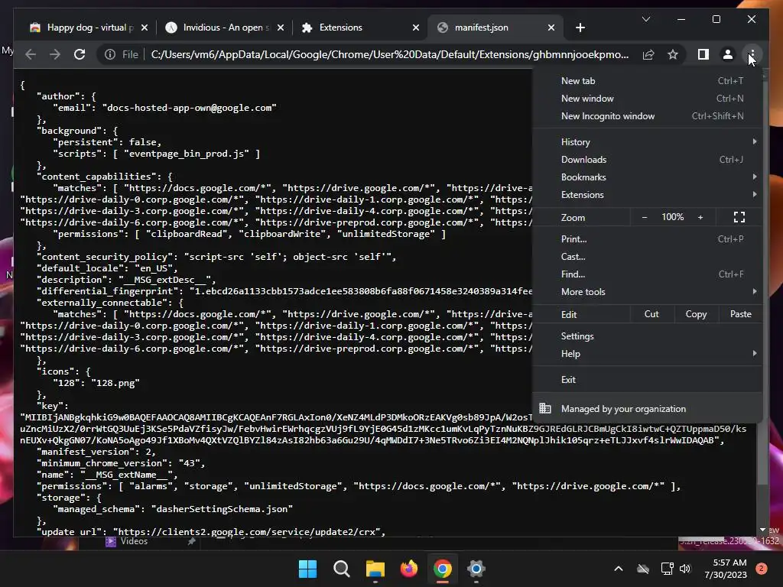Select New window menu entry

pyautogui.click(x=648, y=99)
